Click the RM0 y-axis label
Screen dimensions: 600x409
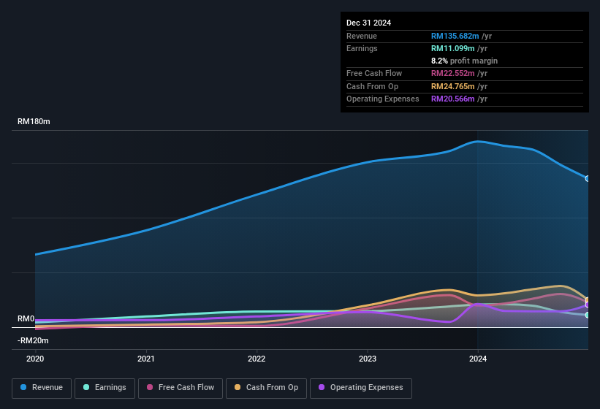26,318
